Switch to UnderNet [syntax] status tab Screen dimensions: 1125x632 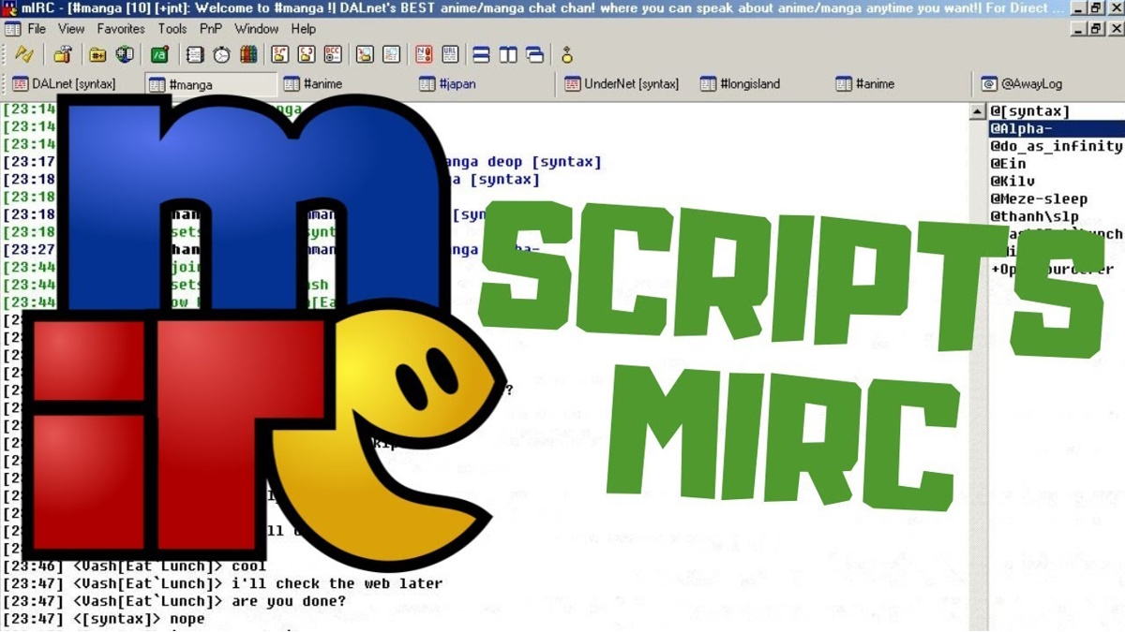tap(622, 83)
